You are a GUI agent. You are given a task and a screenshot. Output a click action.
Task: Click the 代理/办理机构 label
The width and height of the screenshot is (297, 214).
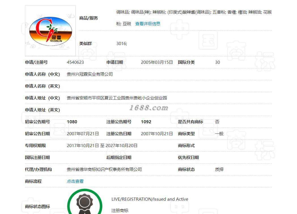coord(39,169)
